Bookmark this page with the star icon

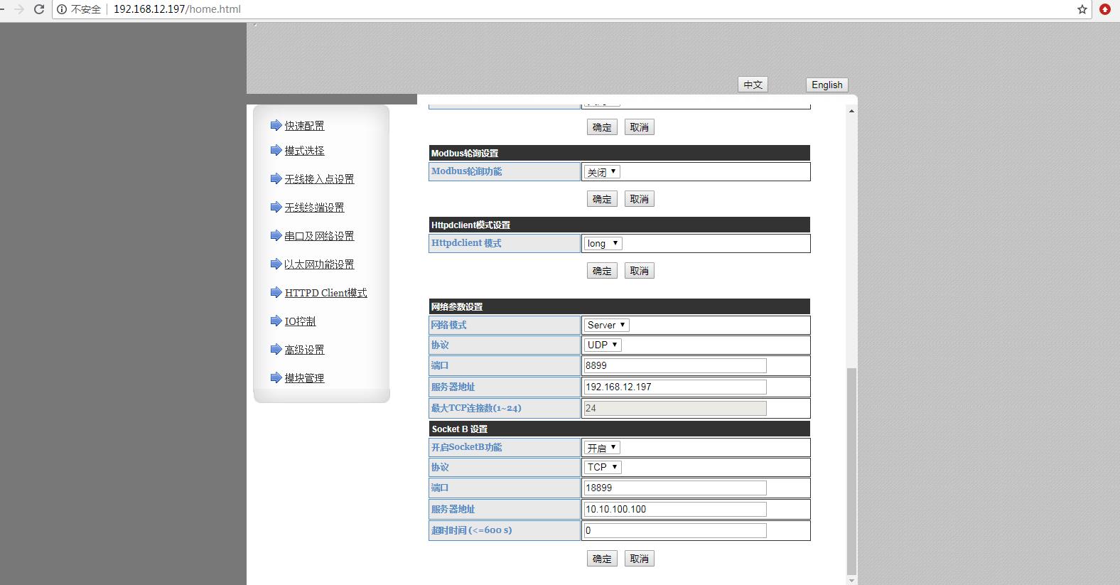pos(1082,9)
